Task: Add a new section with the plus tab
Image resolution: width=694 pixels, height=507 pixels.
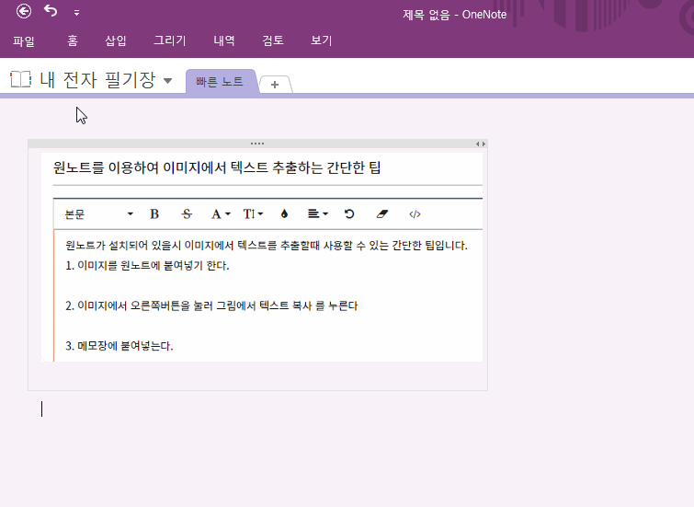Action: pos(275,85)
